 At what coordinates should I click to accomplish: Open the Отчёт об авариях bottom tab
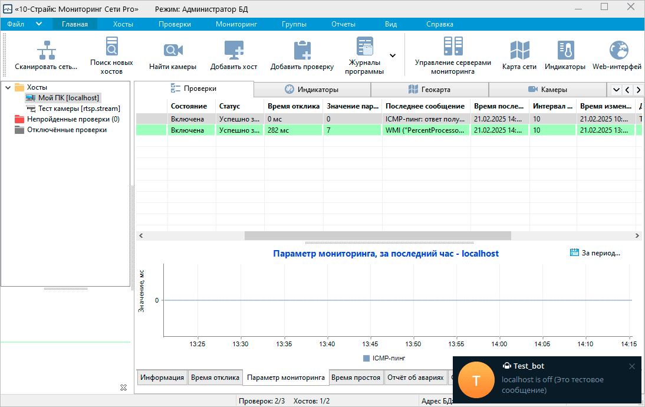coord(416,378)
